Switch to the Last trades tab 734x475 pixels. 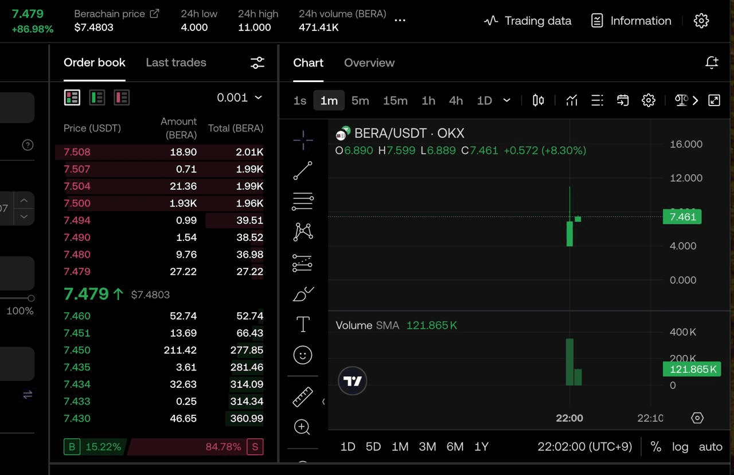tap(176, 63)
